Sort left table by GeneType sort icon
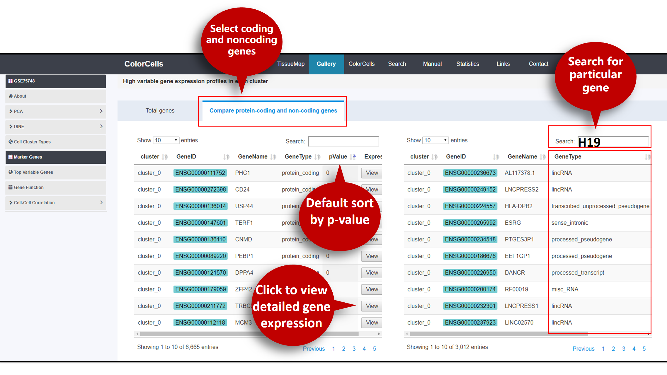This screenshot has height=375, width=667. (317, 157)
